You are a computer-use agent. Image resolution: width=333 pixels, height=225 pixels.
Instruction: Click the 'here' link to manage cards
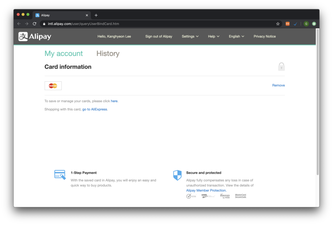(x=114, y=101)
